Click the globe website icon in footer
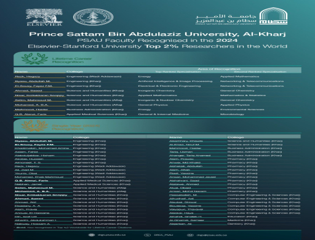This screenshot has width=315, height=240. [92, 235]
